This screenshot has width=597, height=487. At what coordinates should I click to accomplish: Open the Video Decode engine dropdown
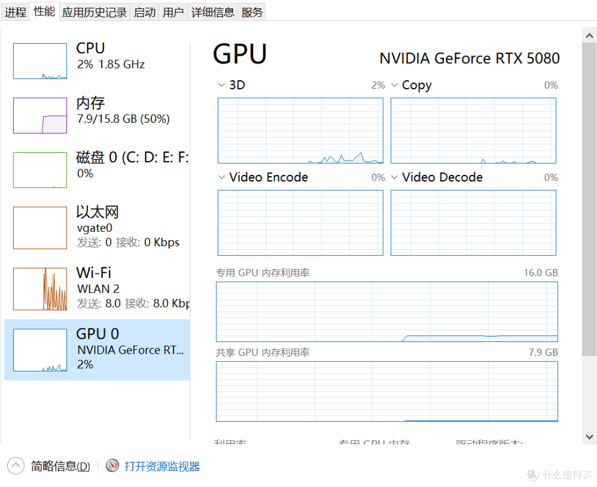click(x=395, y=177)
